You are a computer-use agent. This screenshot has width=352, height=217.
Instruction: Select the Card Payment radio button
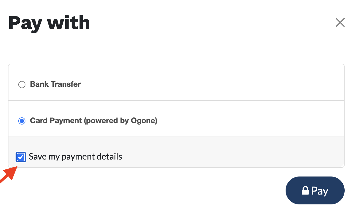pos(22,121)
